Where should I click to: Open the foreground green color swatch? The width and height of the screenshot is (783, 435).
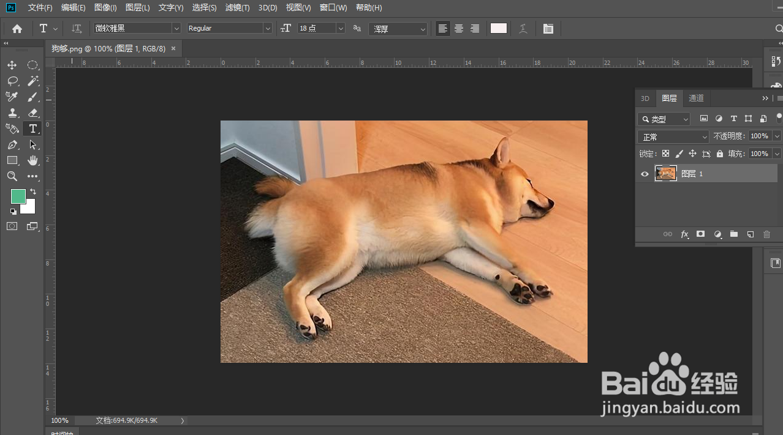pyautogui.click(x=18, y=196)
